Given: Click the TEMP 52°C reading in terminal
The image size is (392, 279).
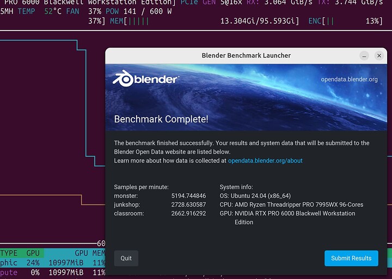Looking at the screenshot, I should pos(40,11).
